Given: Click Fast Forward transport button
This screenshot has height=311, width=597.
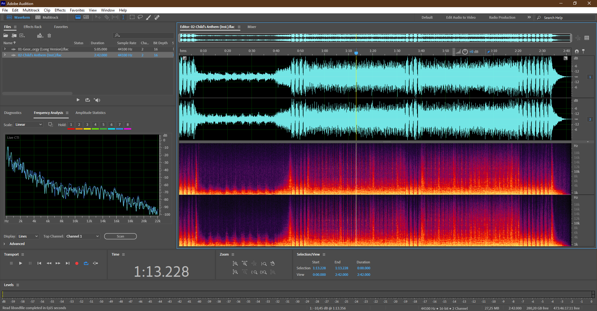Looking at the screenshot, I should (x=58, y=263).
